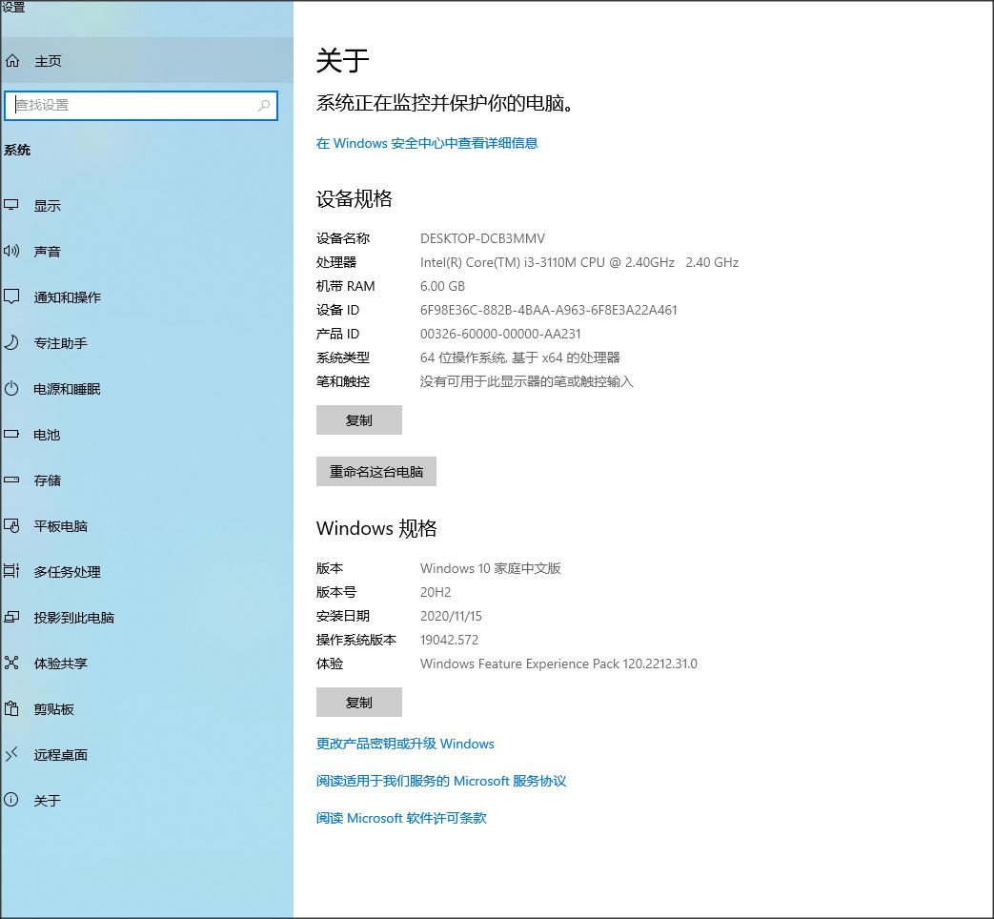
Task: Click inside the 查找设置 search box
Action: (141, 106)
